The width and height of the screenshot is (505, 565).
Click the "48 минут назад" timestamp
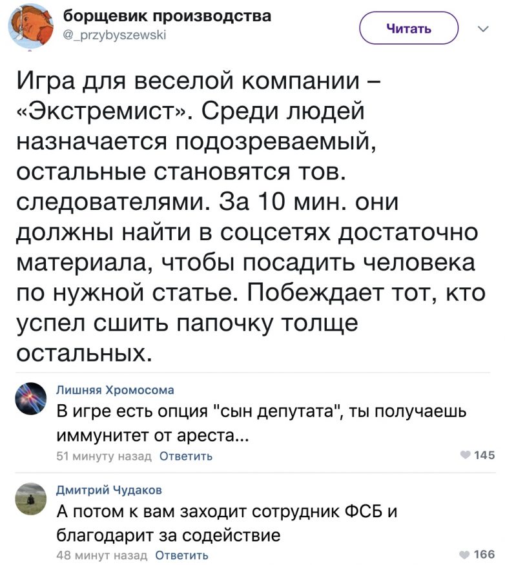coord(102,554)
